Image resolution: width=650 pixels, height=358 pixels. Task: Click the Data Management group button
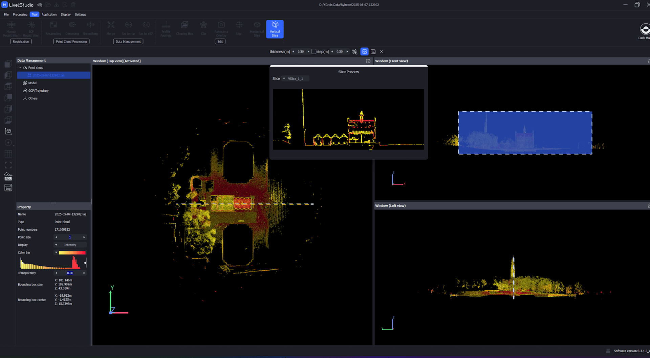pyautogui.click(x=128, y=42)
